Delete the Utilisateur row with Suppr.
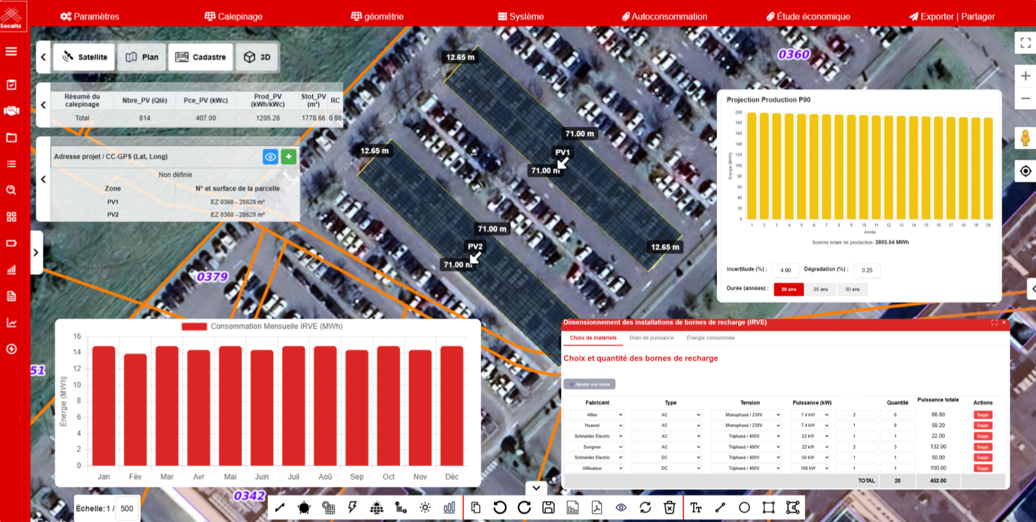 983,468
